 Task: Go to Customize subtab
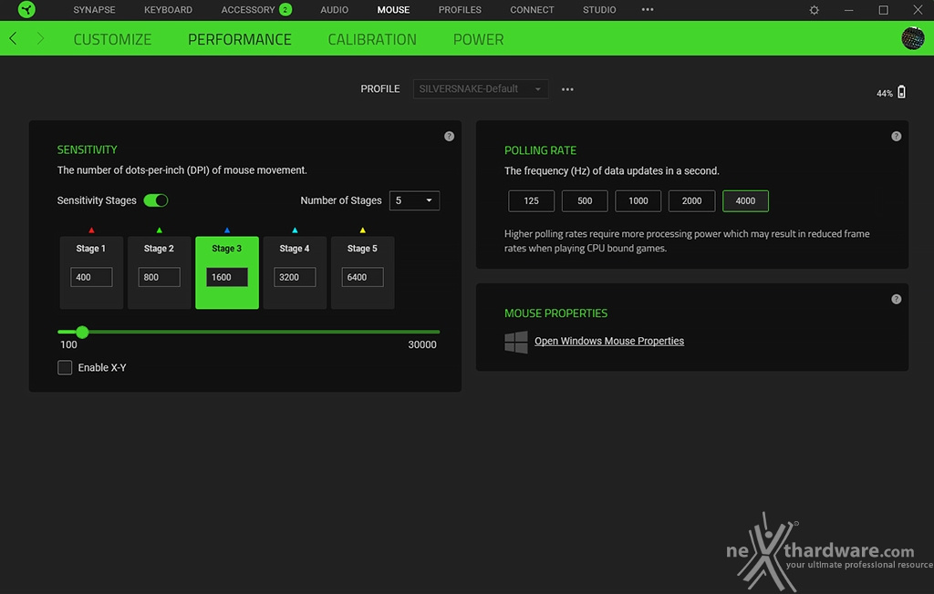[x=112, y=39]
